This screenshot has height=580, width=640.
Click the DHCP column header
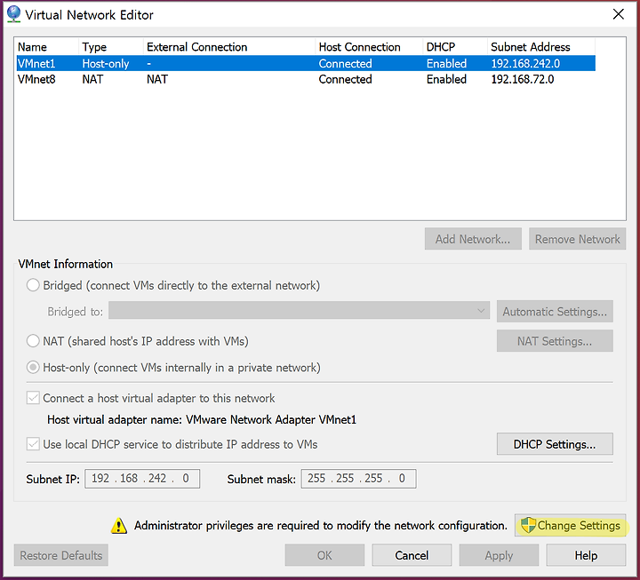(x=455, y=46)
